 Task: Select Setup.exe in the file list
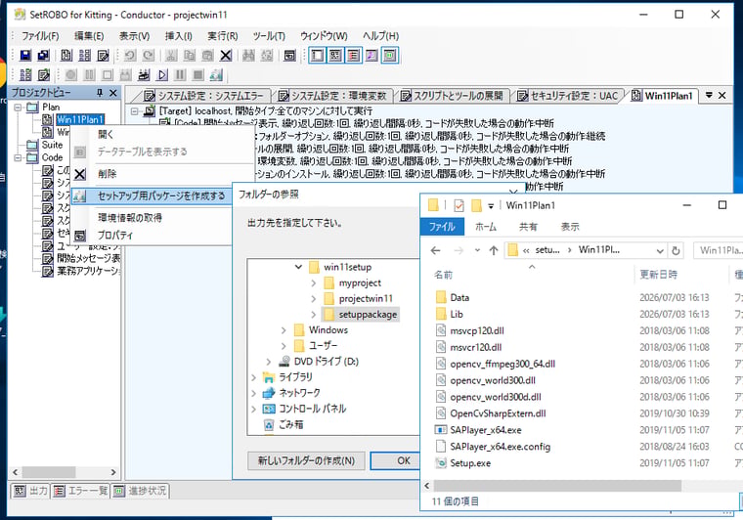click(469, 463)
